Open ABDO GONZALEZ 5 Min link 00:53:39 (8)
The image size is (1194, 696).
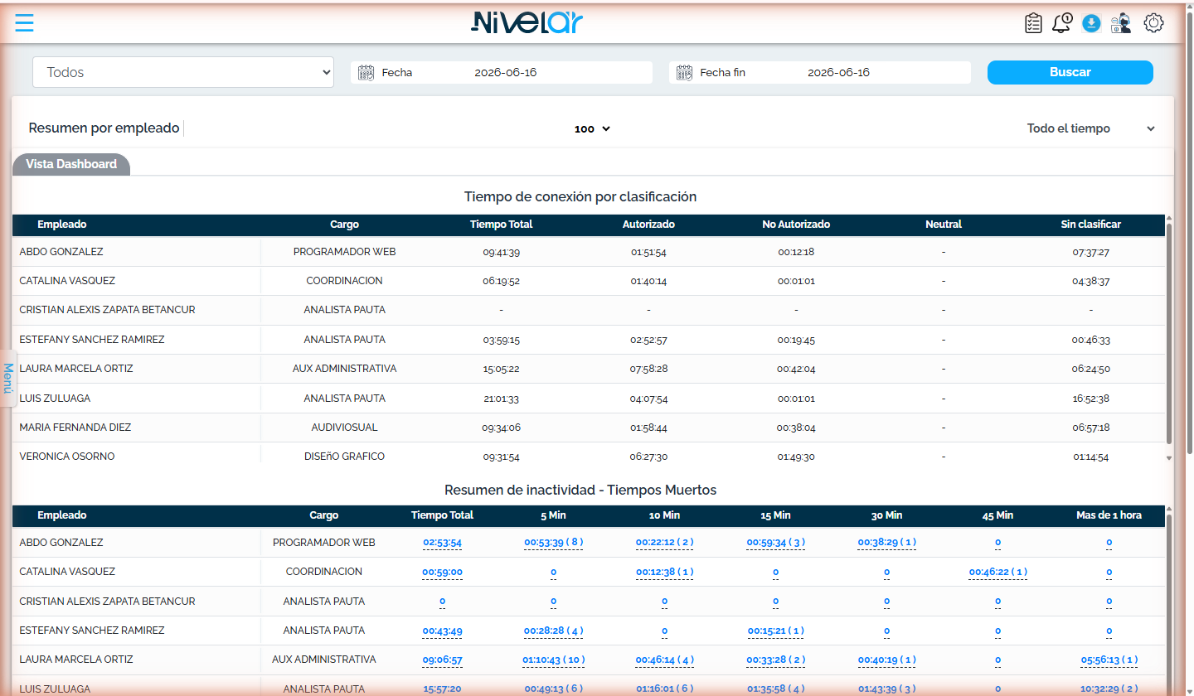coord(553,543)
